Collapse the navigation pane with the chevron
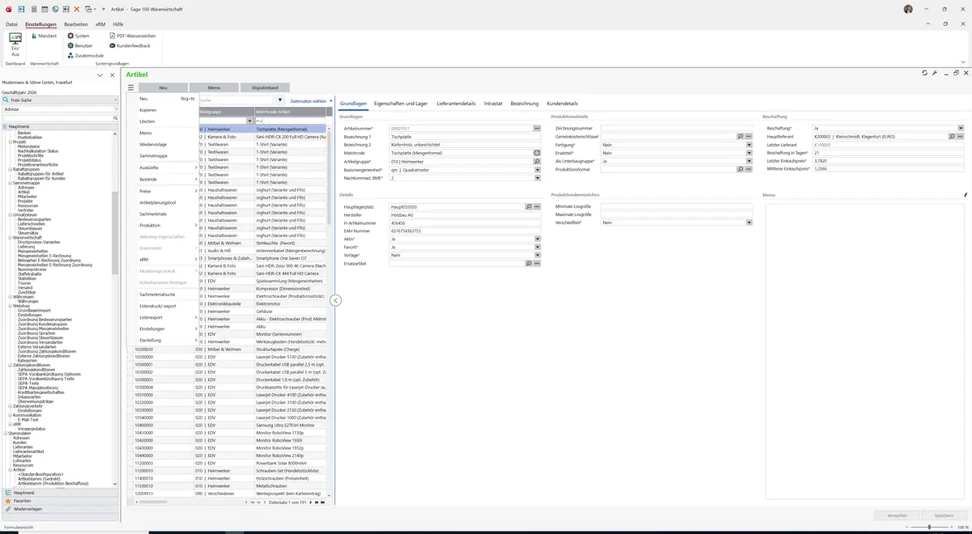 tap(100, 74)
